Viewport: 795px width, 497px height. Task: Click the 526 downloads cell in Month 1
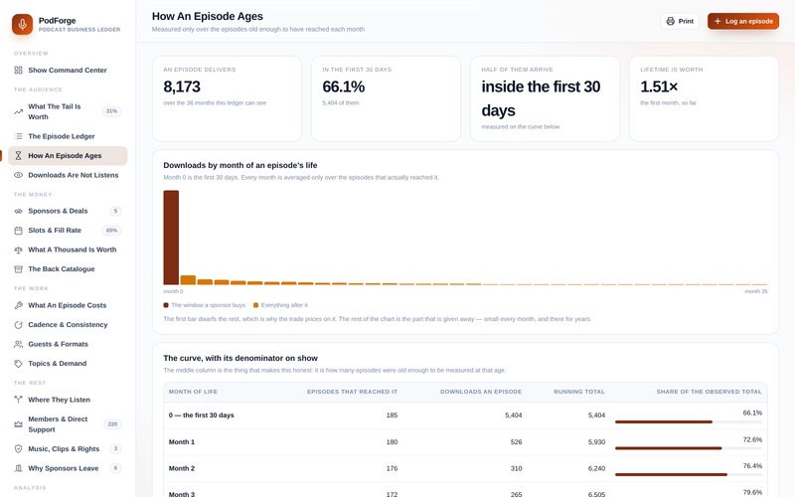(x=516, y=442)
